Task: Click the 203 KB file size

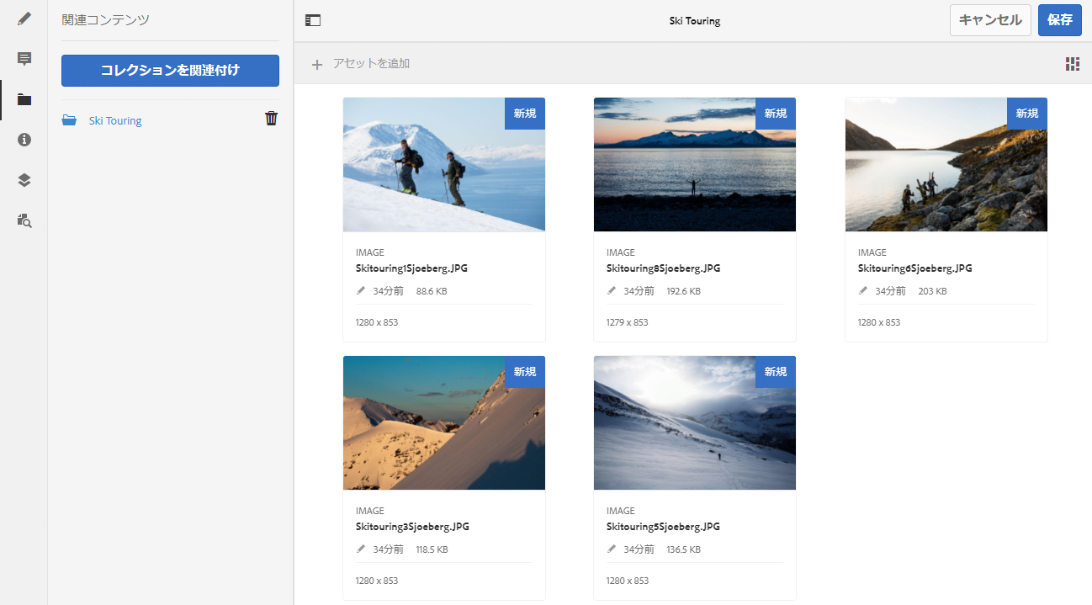Action: [x=933, y=291]
